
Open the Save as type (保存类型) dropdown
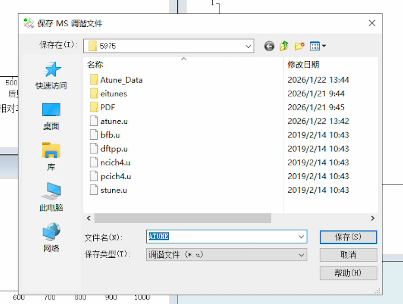pos(302,255)
